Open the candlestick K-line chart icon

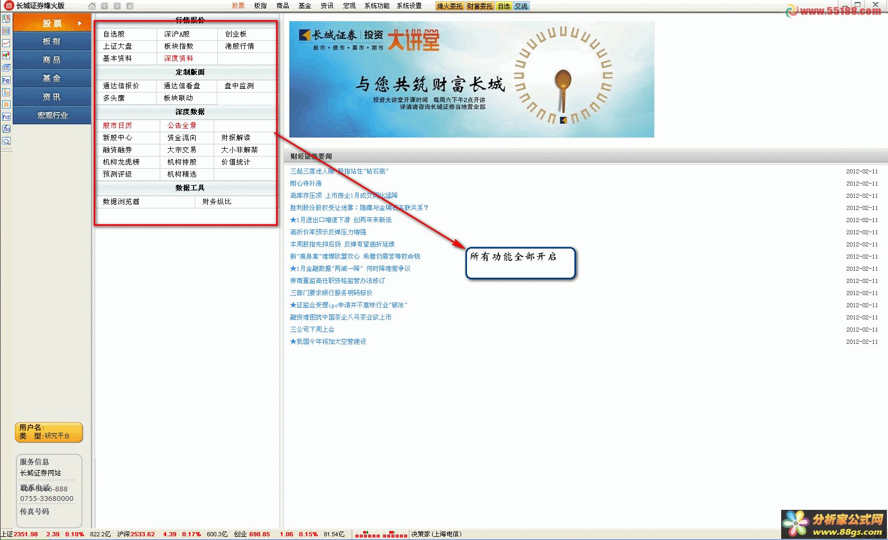point(6,55)
